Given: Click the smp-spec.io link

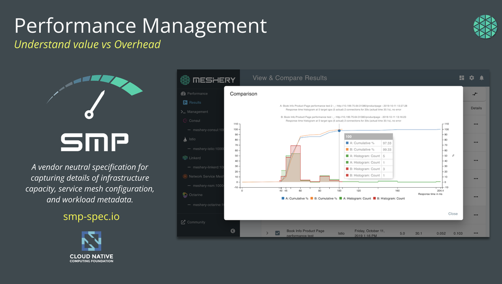Looking at the screenshot, I should click(91, 216).
